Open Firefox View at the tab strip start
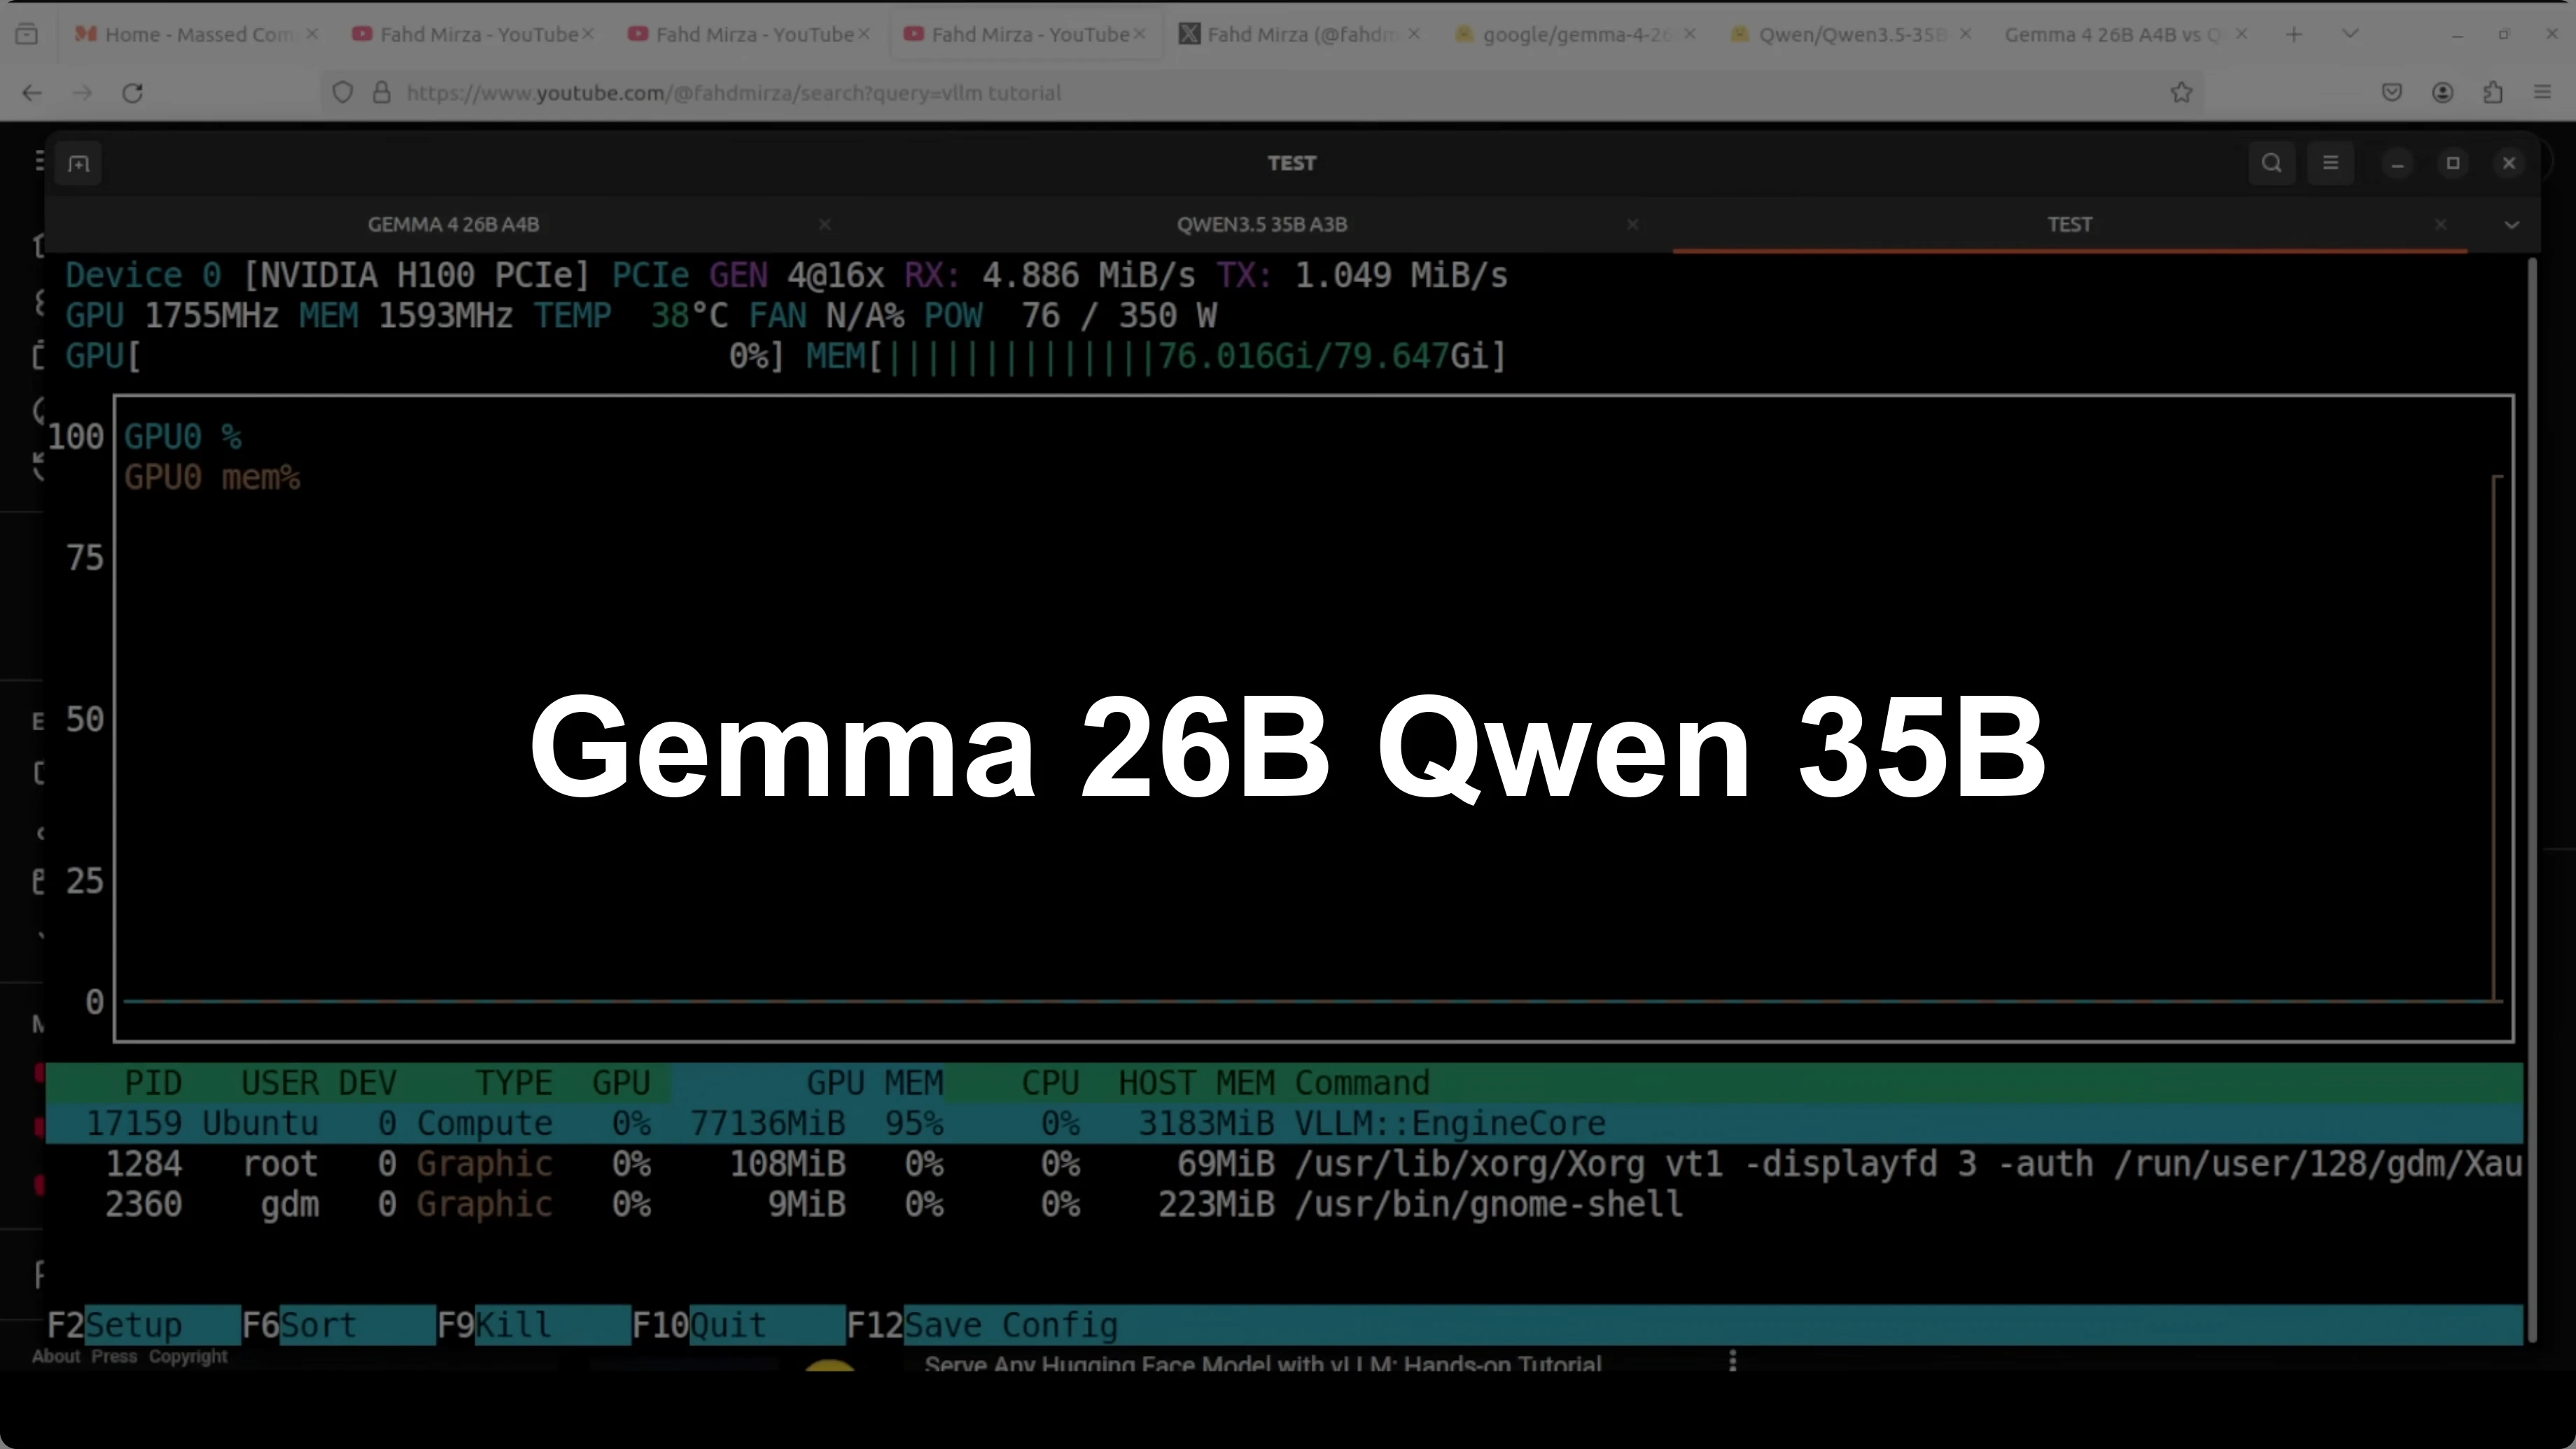The image size is (2576, 1449). [x=27, y=33]
